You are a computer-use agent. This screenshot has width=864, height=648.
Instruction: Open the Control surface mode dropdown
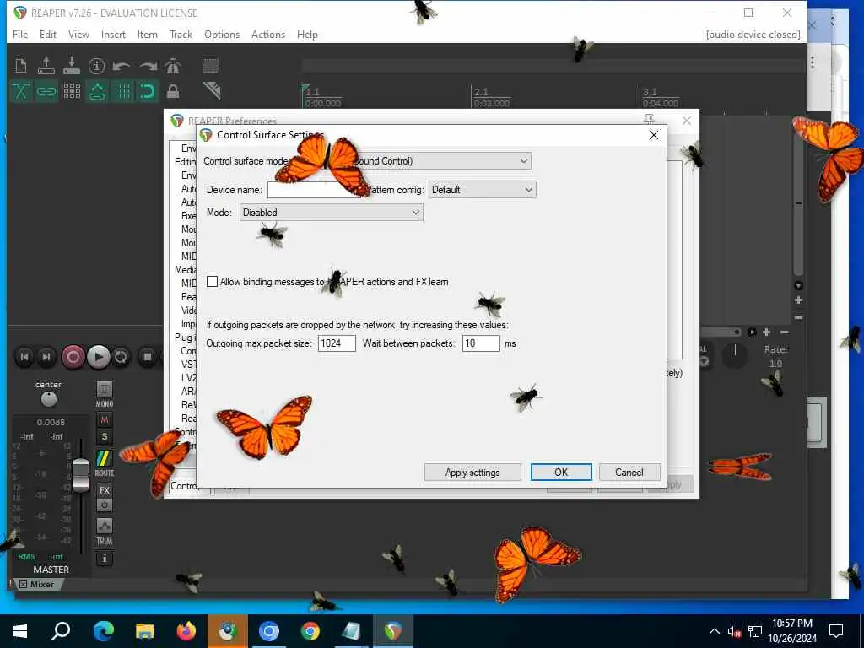(x=366, y=161)
